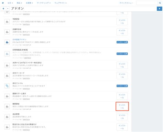This screenshot has height=132, width=163.
Task: Select the 年齢認証 addon title
Action: 16,19
